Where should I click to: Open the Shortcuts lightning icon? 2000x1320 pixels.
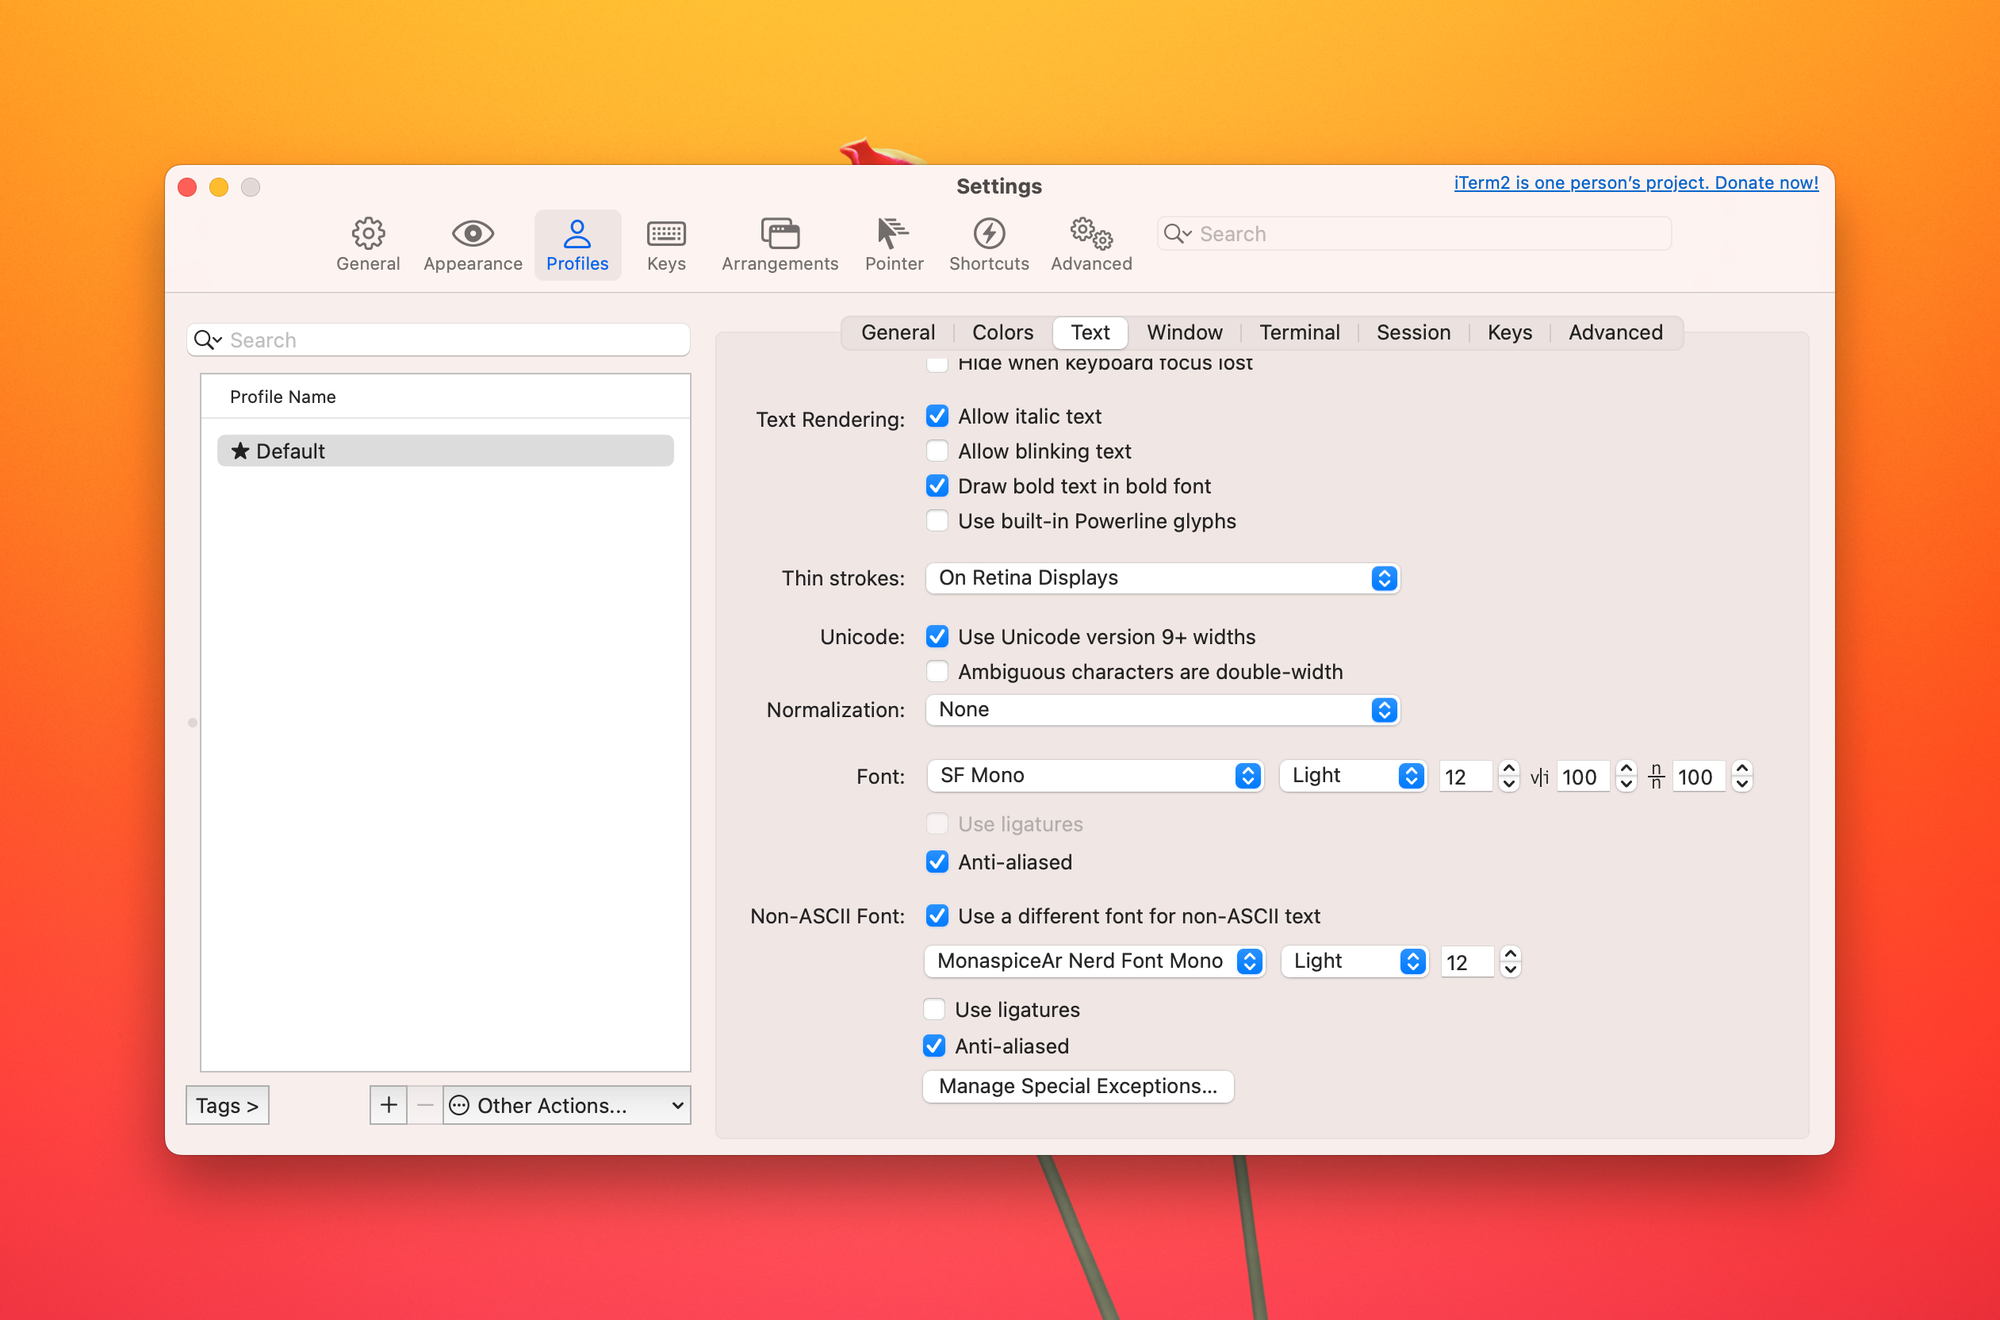[989, 233]
